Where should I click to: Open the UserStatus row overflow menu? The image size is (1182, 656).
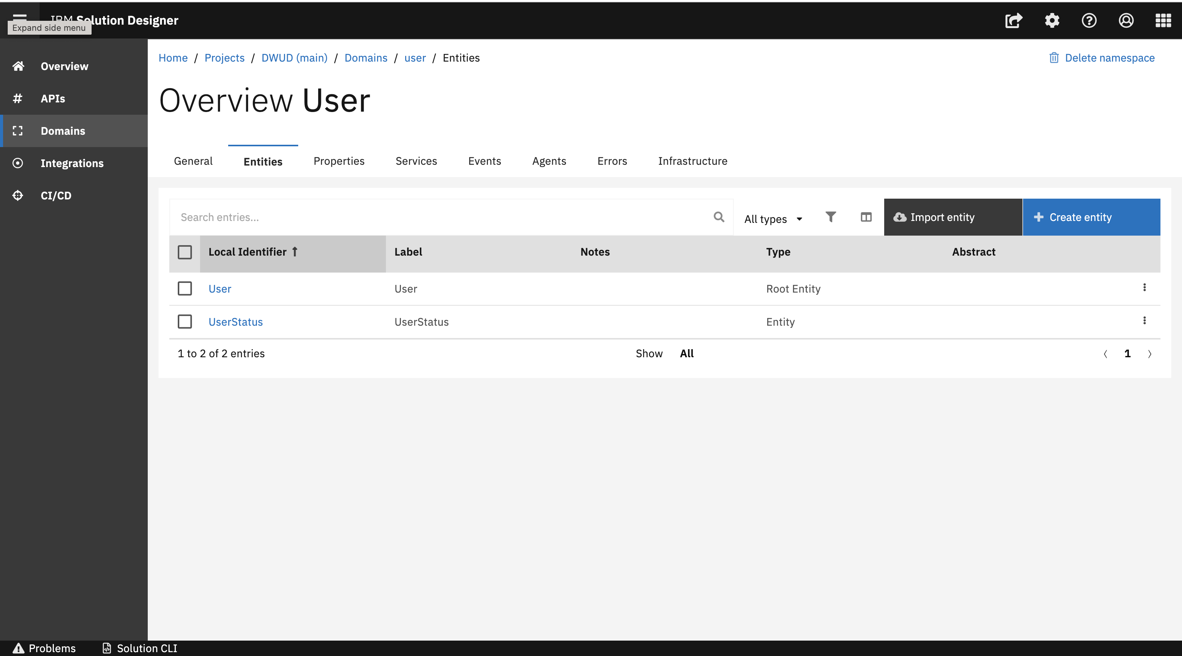click(1144, 320)
